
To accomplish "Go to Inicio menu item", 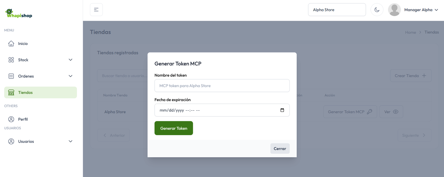I will (23, 44).
